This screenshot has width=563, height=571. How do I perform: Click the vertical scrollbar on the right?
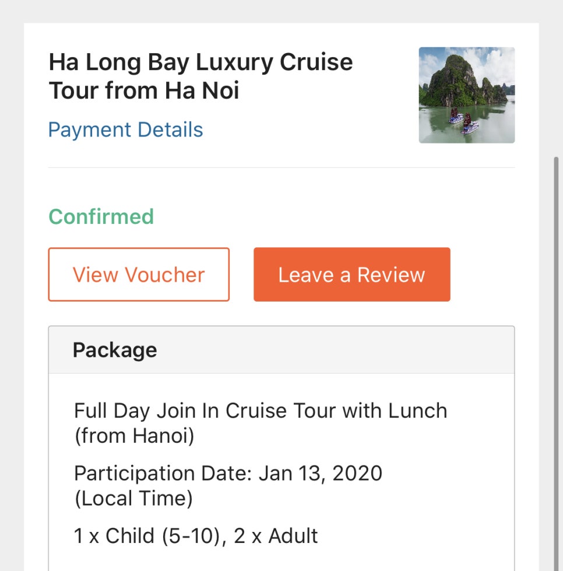tap(556, 364)
